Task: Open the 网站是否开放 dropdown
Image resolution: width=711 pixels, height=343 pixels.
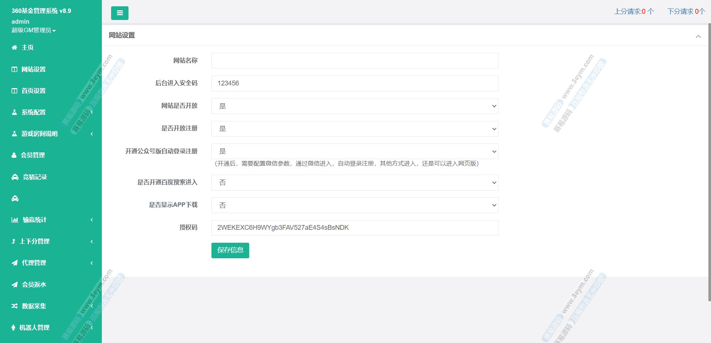Action: click(x=354, y=106)
